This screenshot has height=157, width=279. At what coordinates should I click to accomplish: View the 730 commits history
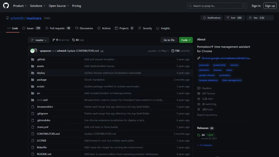tap(180, 51)
